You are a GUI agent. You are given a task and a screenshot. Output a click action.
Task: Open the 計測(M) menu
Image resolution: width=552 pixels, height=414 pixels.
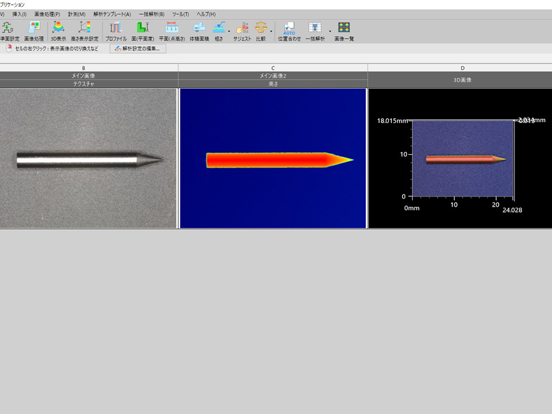tap(77, 14)
